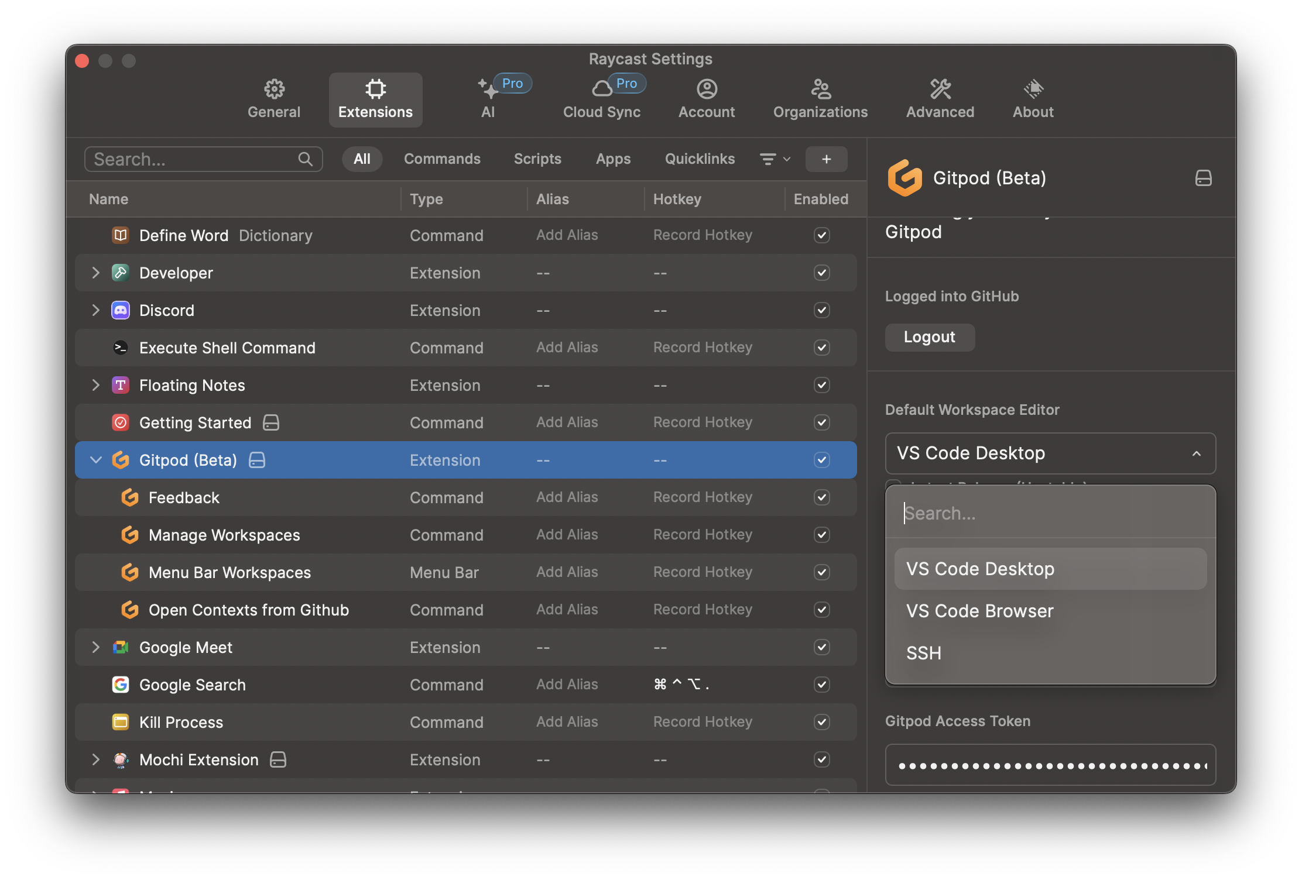
Task: Click the large Gitpod logo in detail panel
Action: click(904, 178)
